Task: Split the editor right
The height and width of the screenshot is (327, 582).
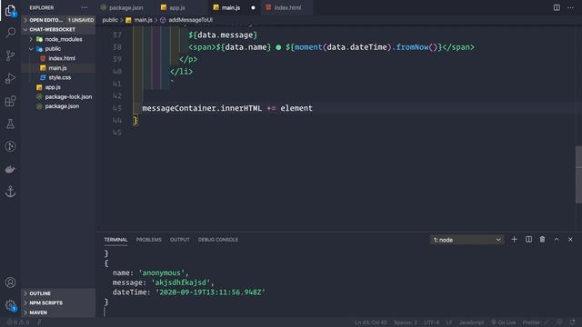Action: [x=557, y=7]
